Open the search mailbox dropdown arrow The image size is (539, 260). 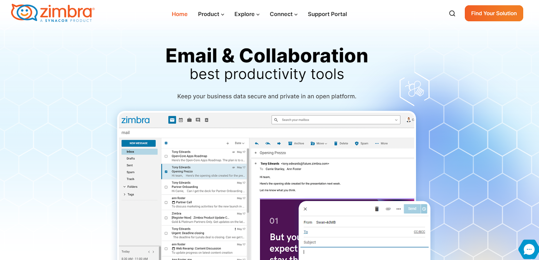[396, 120]
